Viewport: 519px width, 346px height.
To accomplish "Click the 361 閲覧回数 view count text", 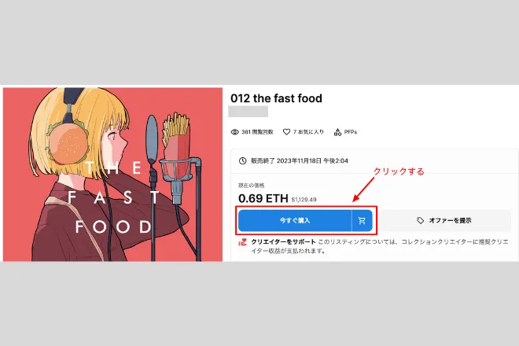I will pos(257,132).
